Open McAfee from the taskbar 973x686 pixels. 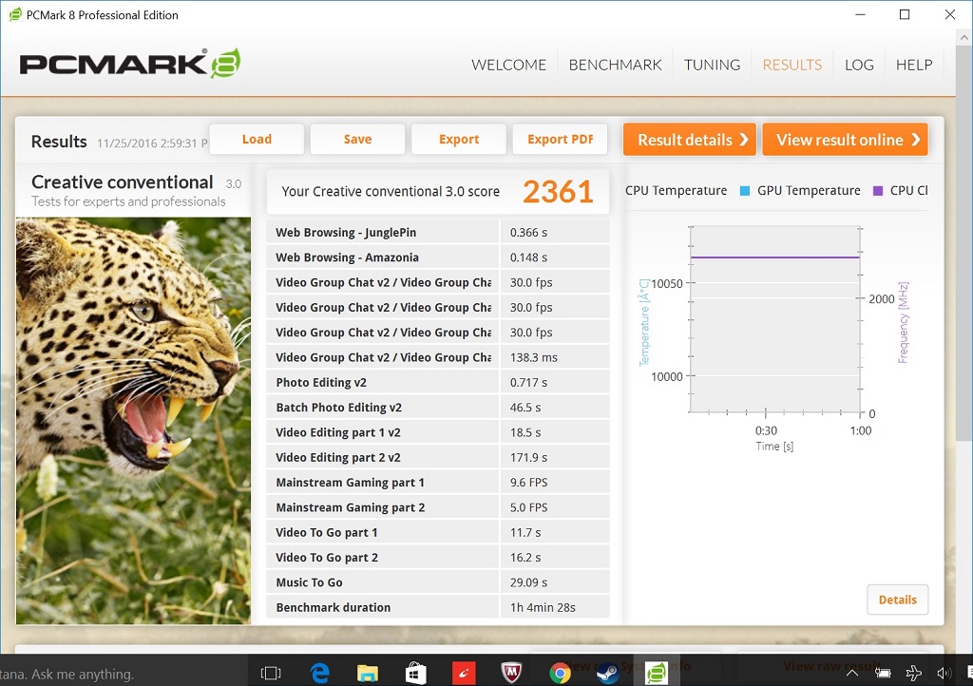point(511,673)
